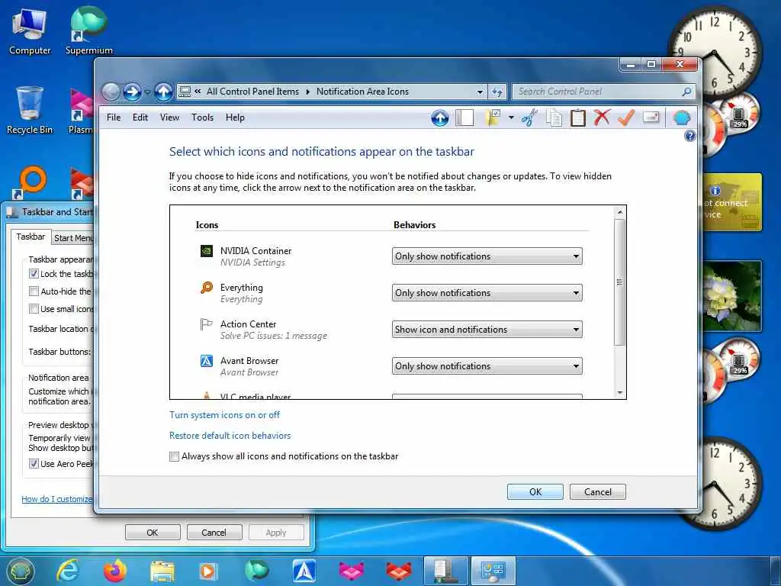Image resolution: width=781 pixels, height=586 pixels.
Task: Click the orange checkmark Properties icon
Action: [x=625, y=118]
